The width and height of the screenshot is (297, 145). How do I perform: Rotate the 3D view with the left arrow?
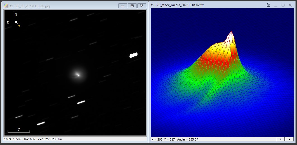(x=280, y=139)
